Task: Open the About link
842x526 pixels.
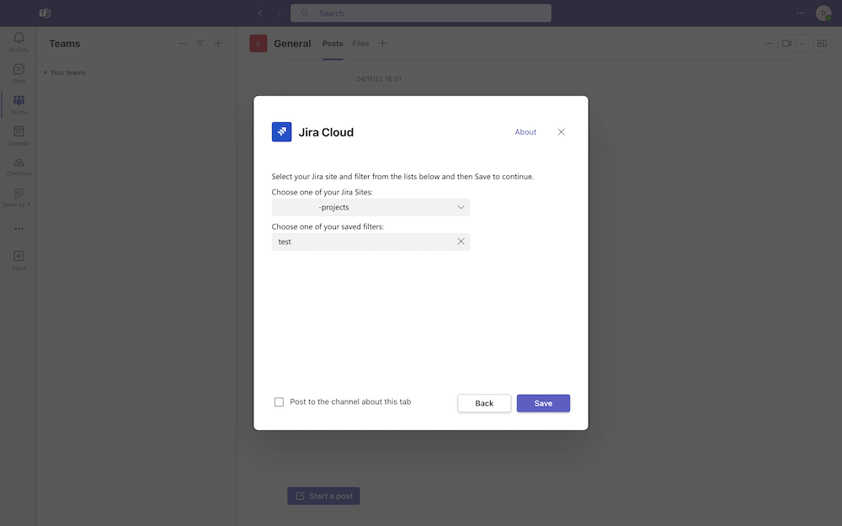Action: pyautogui.click(x=525, y=132)
